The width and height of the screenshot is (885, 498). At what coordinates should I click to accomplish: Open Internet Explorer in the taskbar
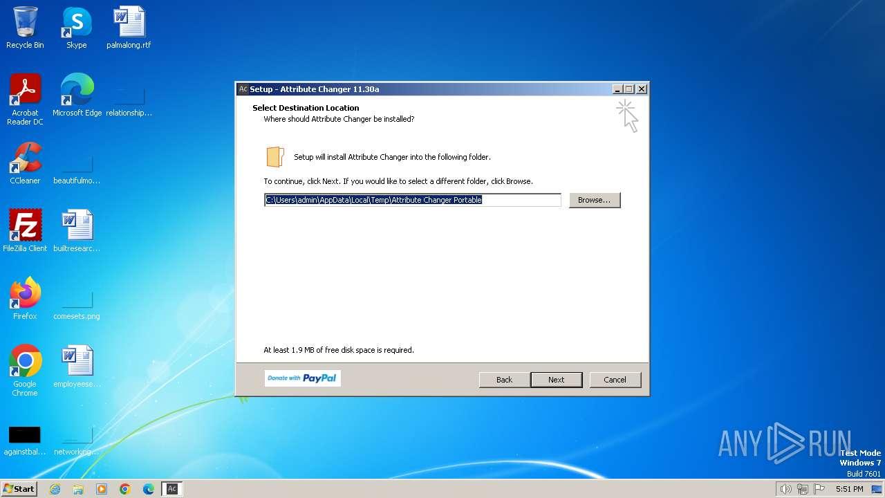[55, 489]
